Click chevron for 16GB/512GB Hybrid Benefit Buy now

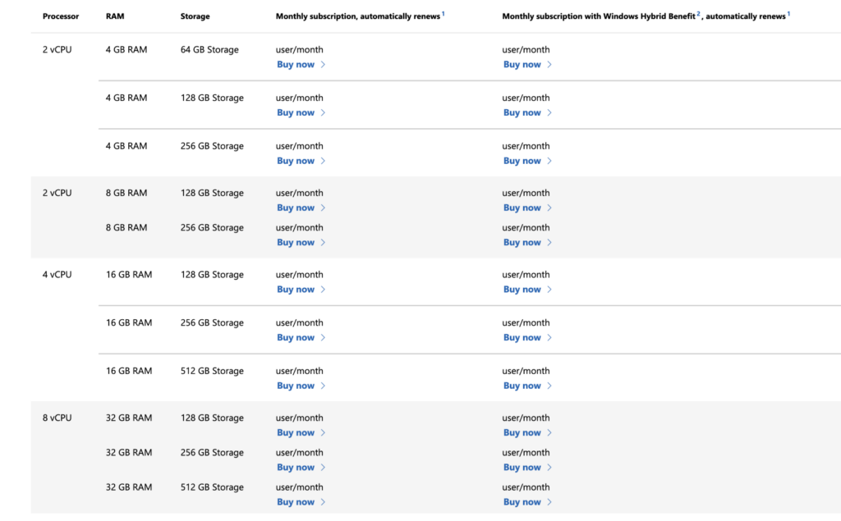click(549, 386)
